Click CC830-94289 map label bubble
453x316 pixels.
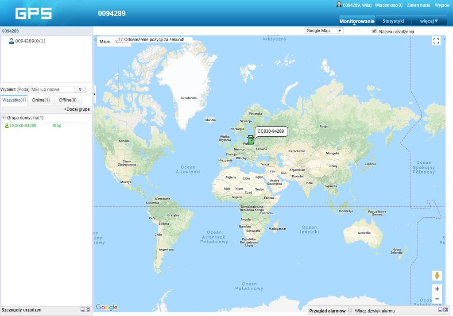tap(271, 131)
